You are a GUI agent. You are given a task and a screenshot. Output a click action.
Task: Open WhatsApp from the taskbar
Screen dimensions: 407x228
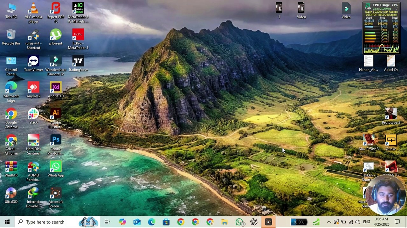click(x=239, y=222)
